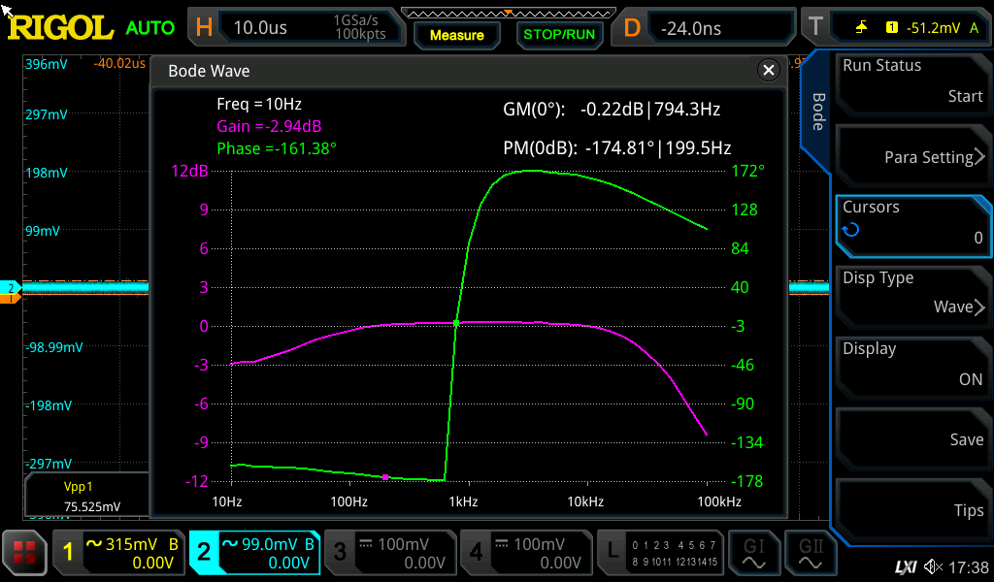Toggle channel 3 on
Image resolution: width=994 pixels, height=582 pixels.
[x=389, y=553]
